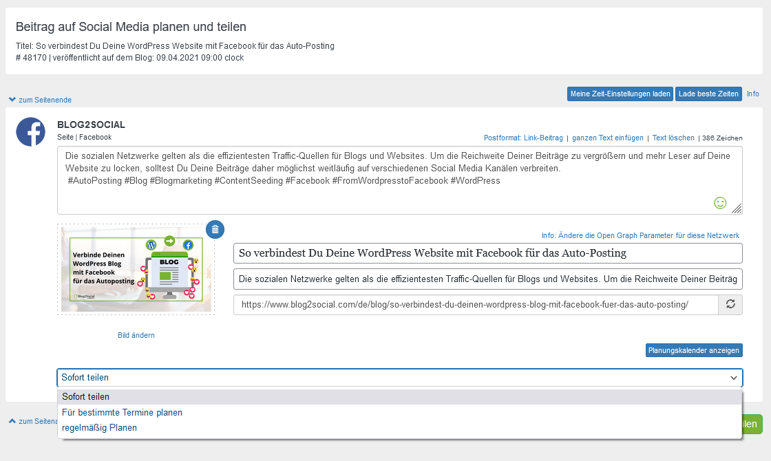771x461 pixels.
Task: Open the emoji picker smiley icon
Action: (x=720, y=203)
